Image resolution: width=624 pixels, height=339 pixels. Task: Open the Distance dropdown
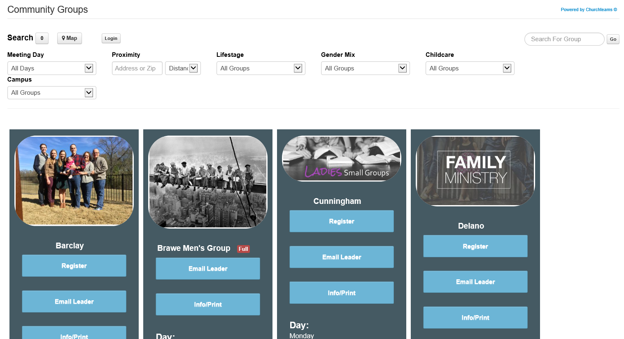[x=183, y=68]
